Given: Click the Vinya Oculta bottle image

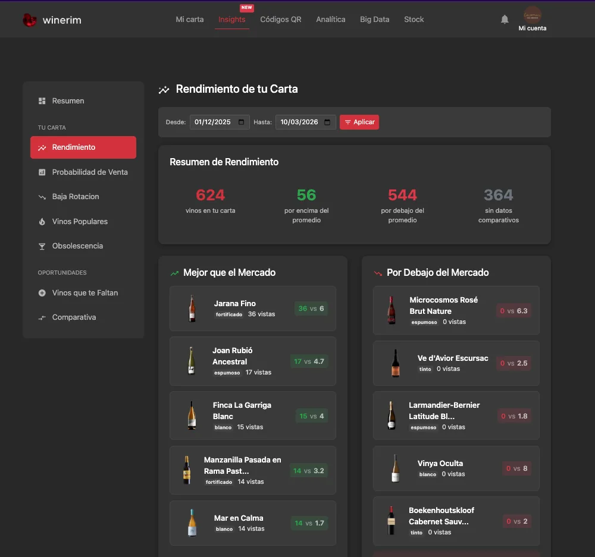Looking at the screenshot, I should [396, 468].
